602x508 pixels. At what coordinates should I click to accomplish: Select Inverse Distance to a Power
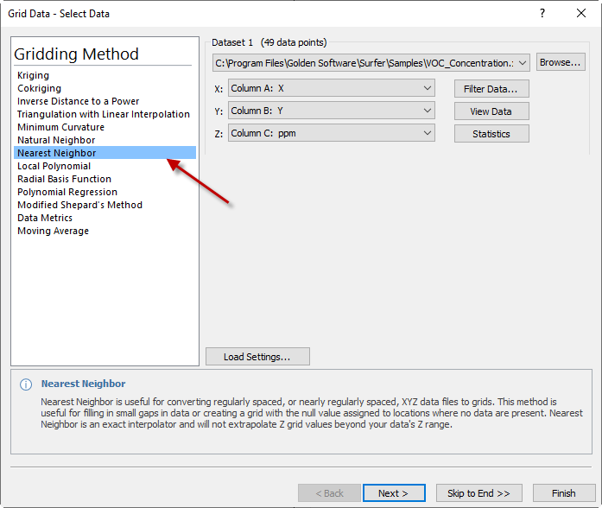78,101
